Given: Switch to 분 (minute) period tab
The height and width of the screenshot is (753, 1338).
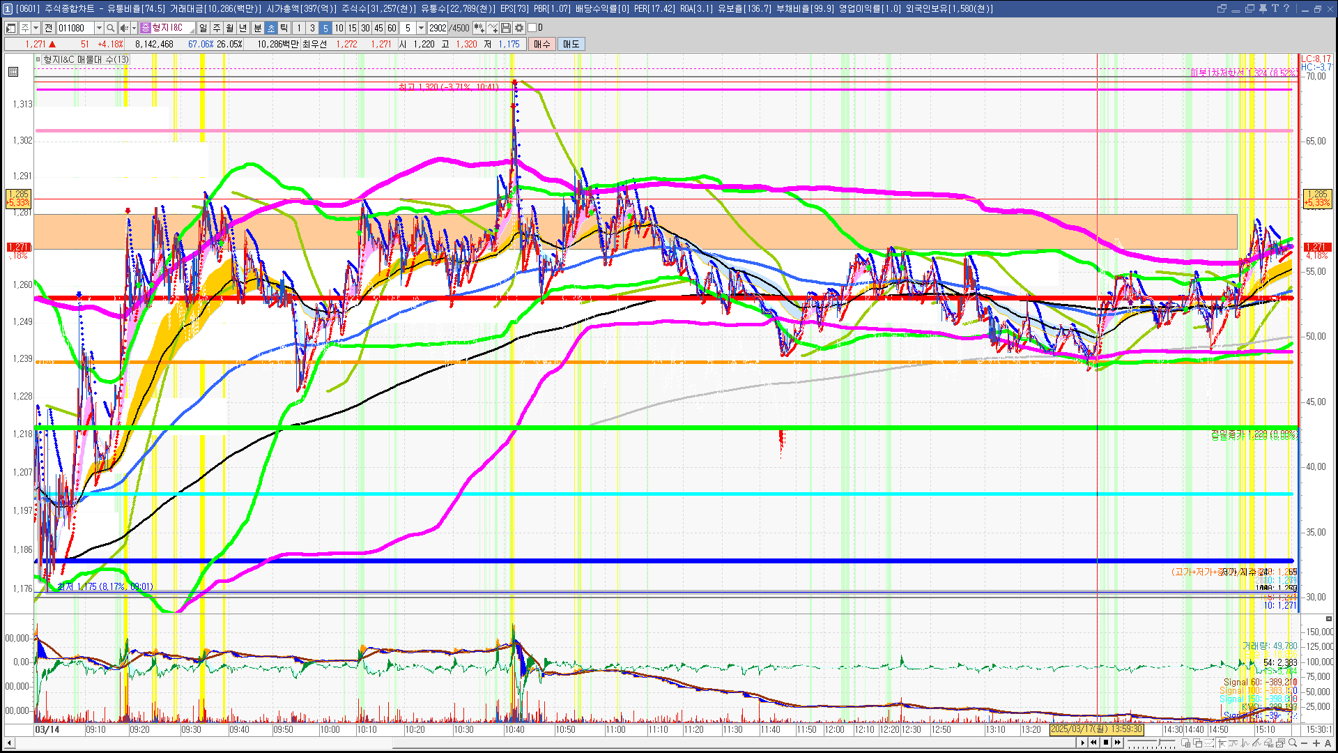Looking at the screenshot, I should pyautogui.click(x=257, y=28).
